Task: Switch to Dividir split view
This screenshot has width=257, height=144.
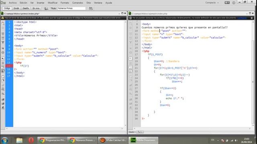Action: (x=16, y=8)
